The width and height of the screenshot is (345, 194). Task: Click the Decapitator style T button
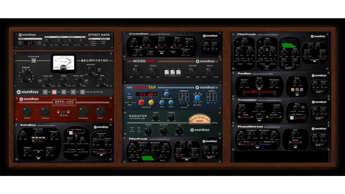[x=45, y=92]
